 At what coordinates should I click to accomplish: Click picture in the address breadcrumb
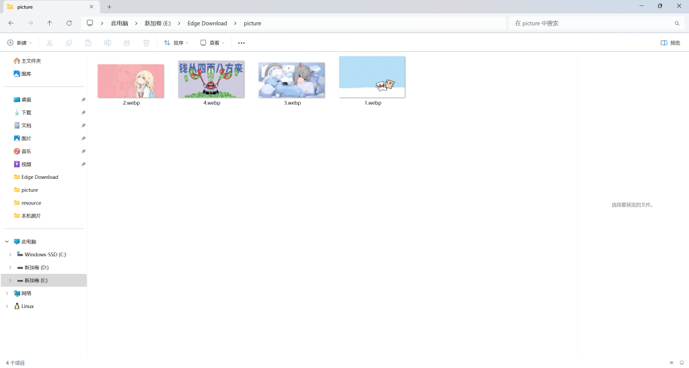[x=253, y=24]
